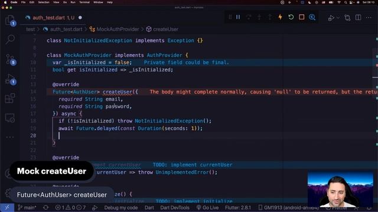Open the Search view in the activity bar
Image resolution: width=378 pixels, height=212 pixels.
pyautogui.click(x=10, y=39)
